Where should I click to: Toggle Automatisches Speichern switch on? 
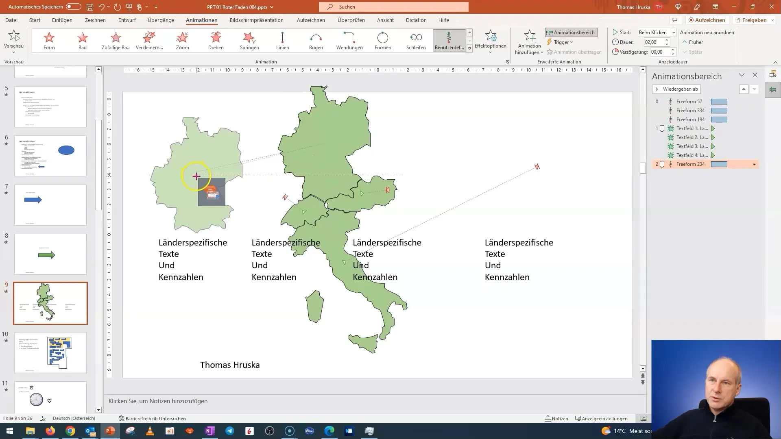point(72,7)
